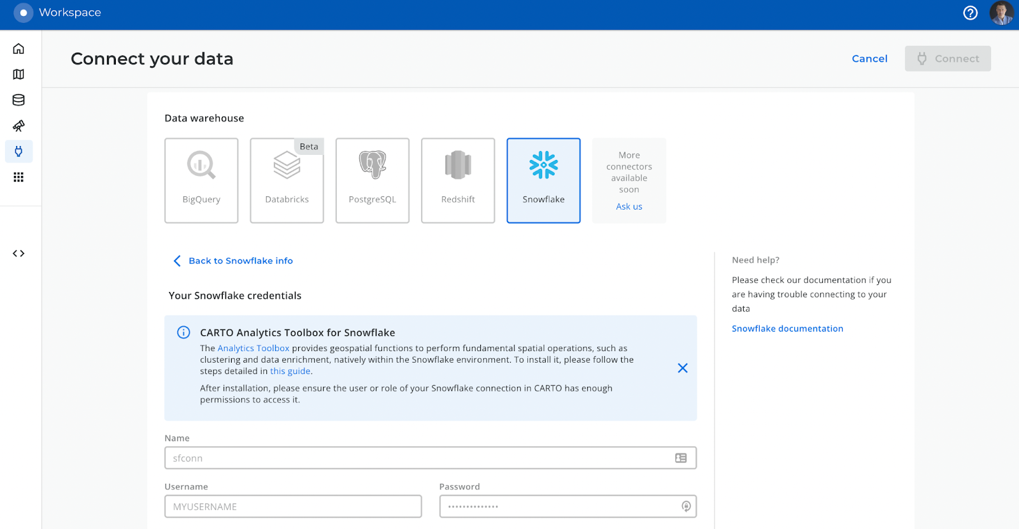Open the Data Observatory telescope icon

[x=18, y=126]
